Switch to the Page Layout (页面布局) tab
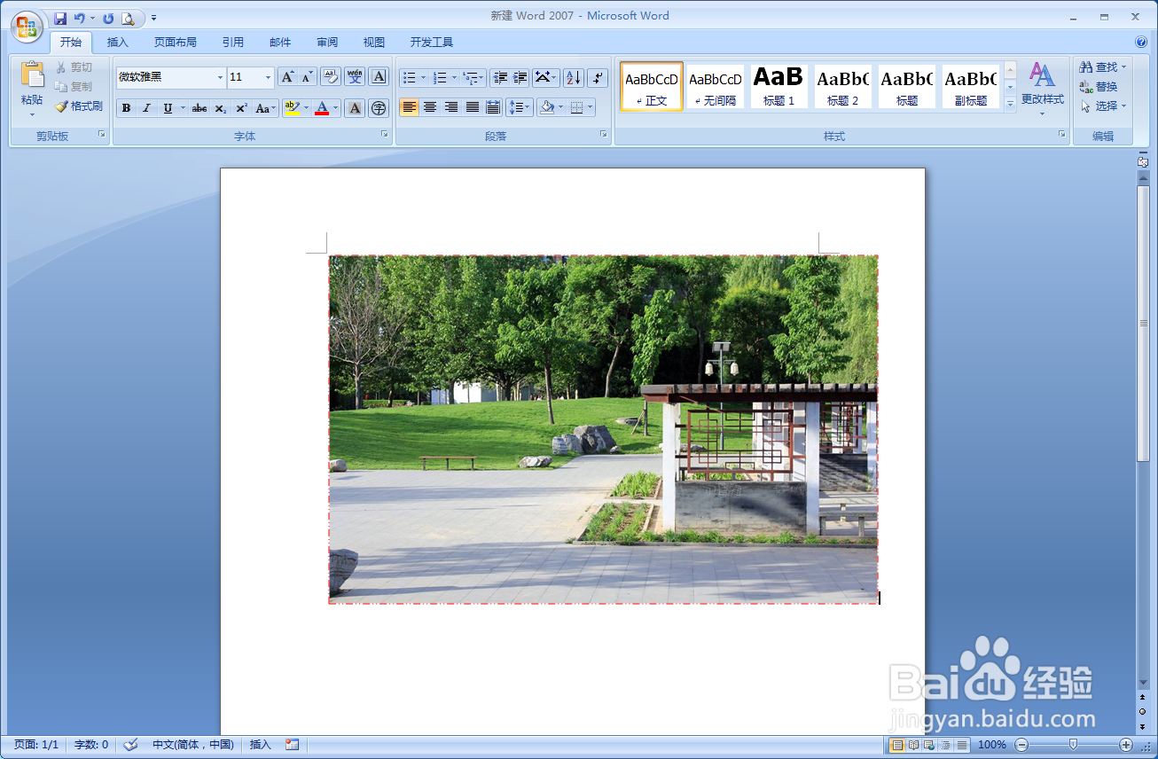 click(176, 42)
